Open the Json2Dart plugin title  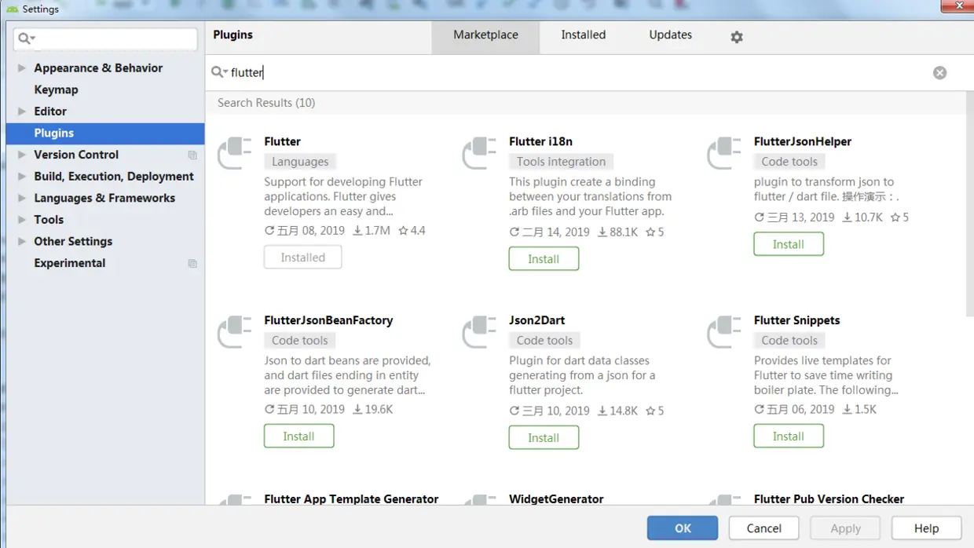click(536, 320)
